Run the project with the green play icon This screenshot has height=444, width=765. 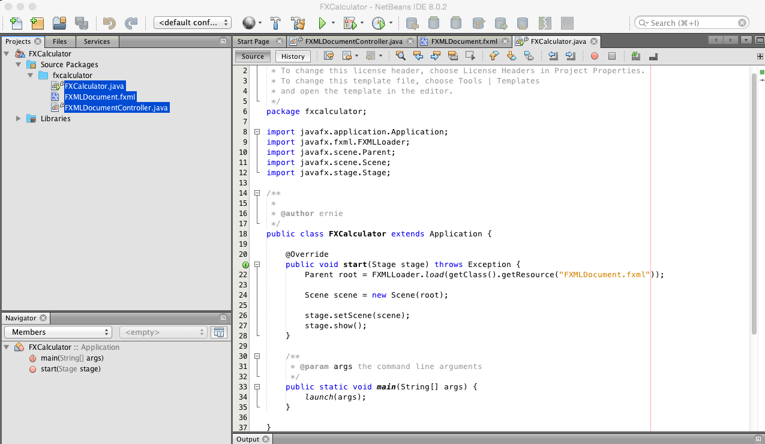point(322,23)
